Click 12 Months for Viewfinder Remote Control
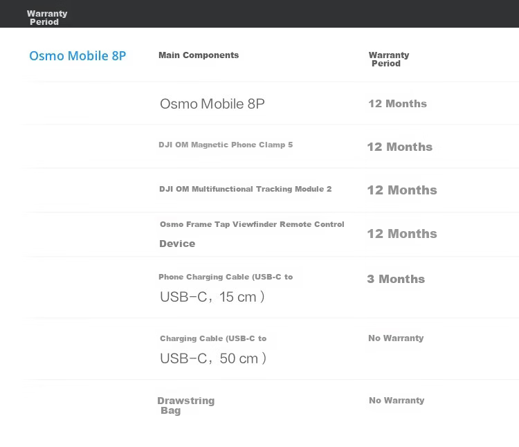This screenshot has width=519, height=447. pos(402,234)
